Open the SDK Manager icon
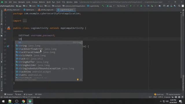Image resolution: width=185 pixels, height=104 pixels. (x=175, y=6)
